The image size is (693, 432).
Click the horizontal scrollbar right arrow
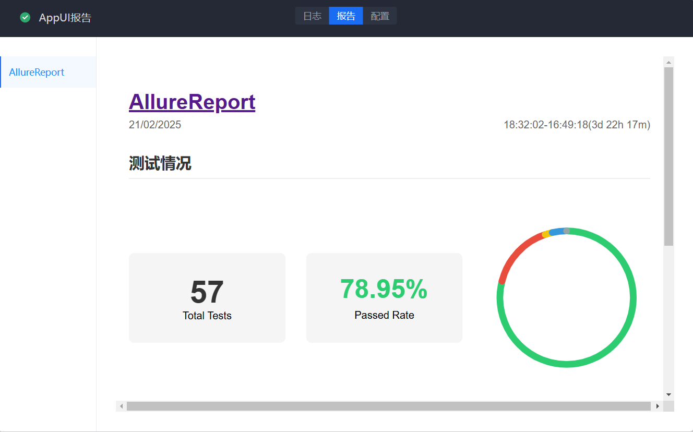click(658, 406)
